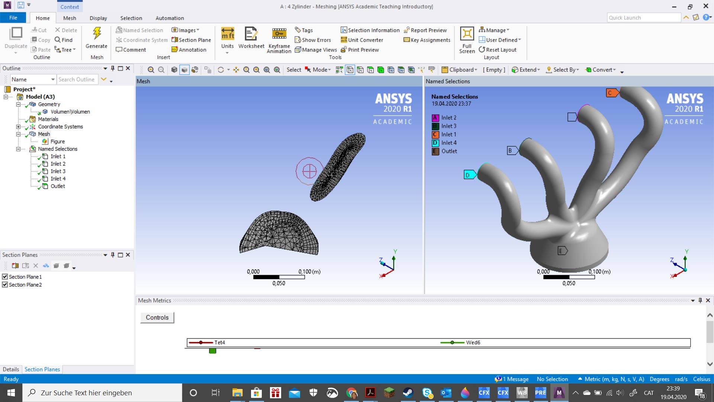Toggle Full Screen layout
Viewport: 714px width, 402px height.
click(x=467, y=34)
